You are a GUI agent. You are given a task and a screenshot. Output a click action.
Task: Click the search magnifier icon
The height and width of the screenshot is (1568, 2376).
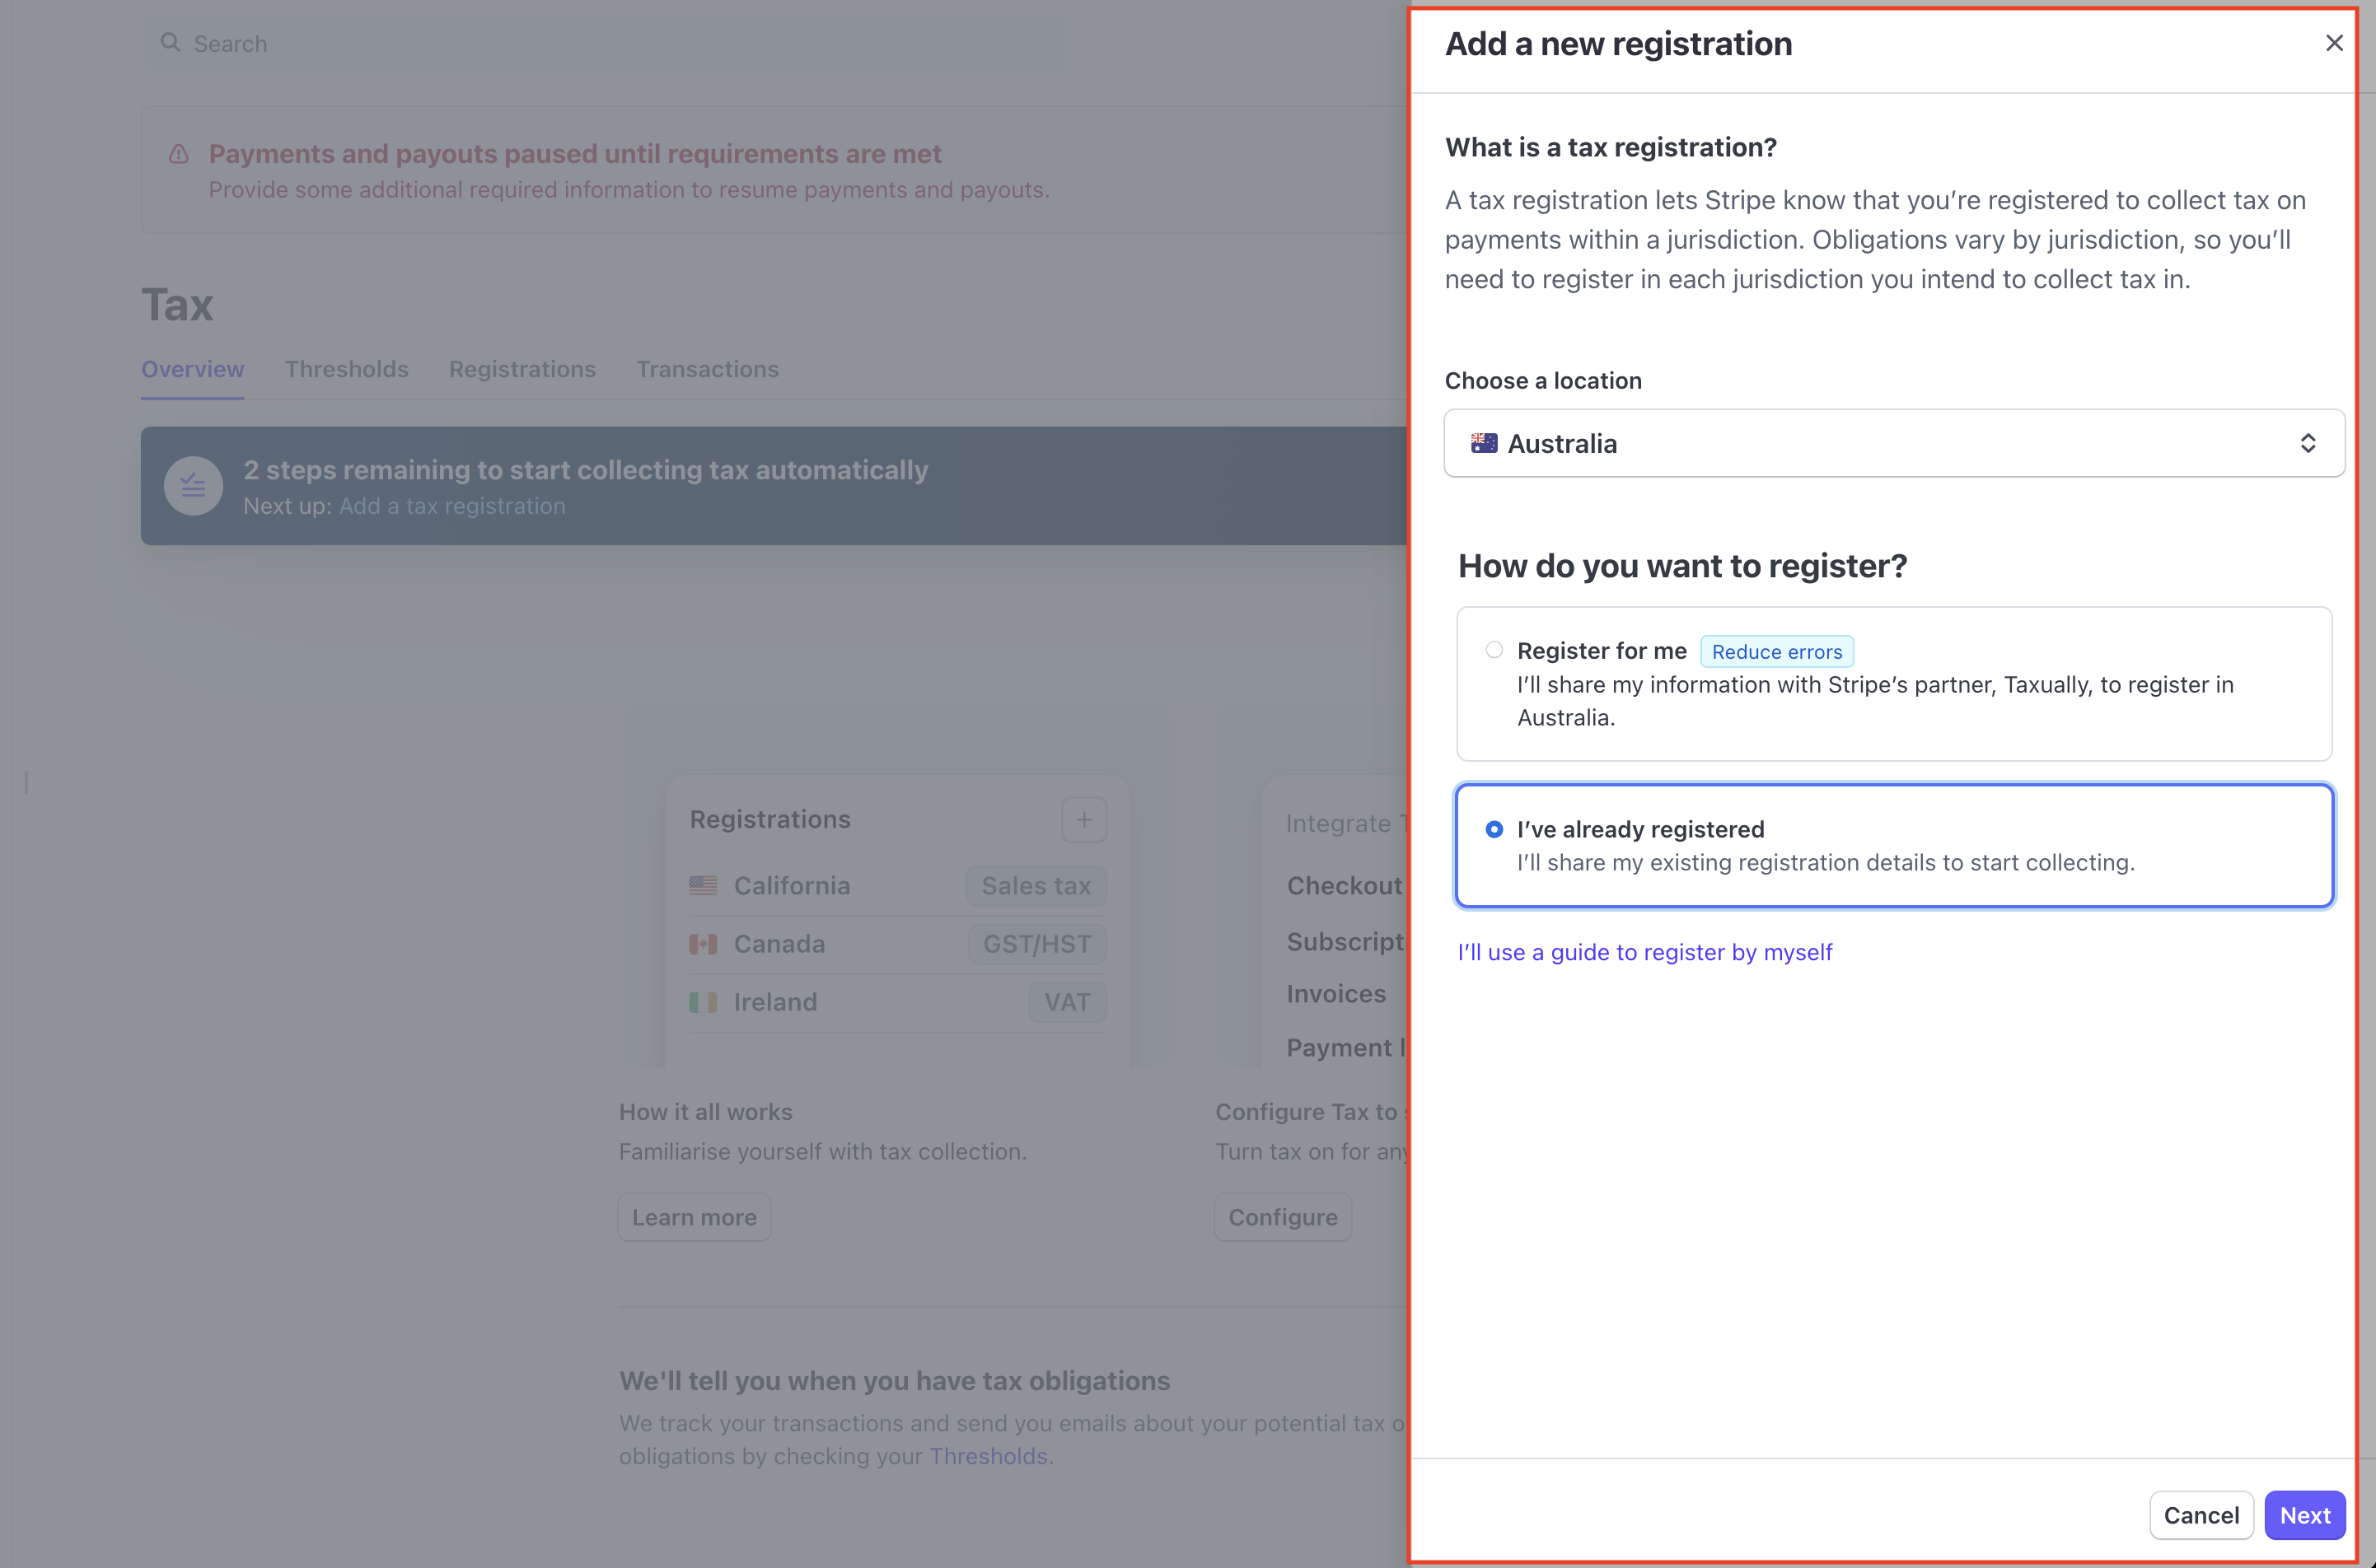click(171, 43)
